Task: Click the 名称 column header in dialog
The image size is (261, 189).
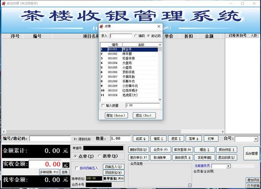Action: (x=141, y=45)
